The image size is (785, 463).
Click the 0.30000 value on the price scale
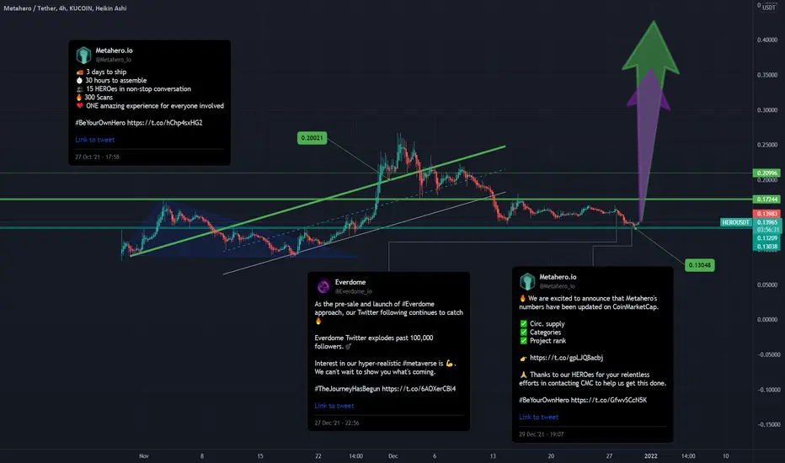(x=767, y=110)
